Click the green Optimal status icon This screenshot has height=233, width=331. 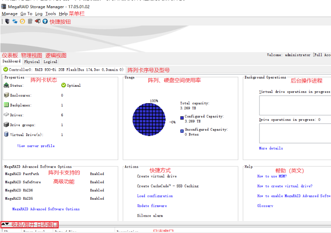point(63,85)
